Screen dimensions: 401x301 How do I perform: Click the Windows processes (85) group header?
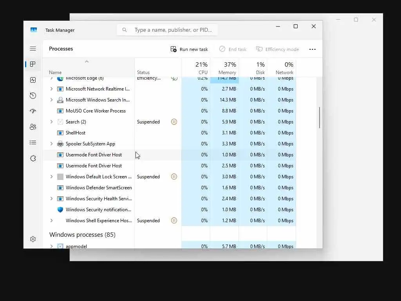click(x=82, y=235)
